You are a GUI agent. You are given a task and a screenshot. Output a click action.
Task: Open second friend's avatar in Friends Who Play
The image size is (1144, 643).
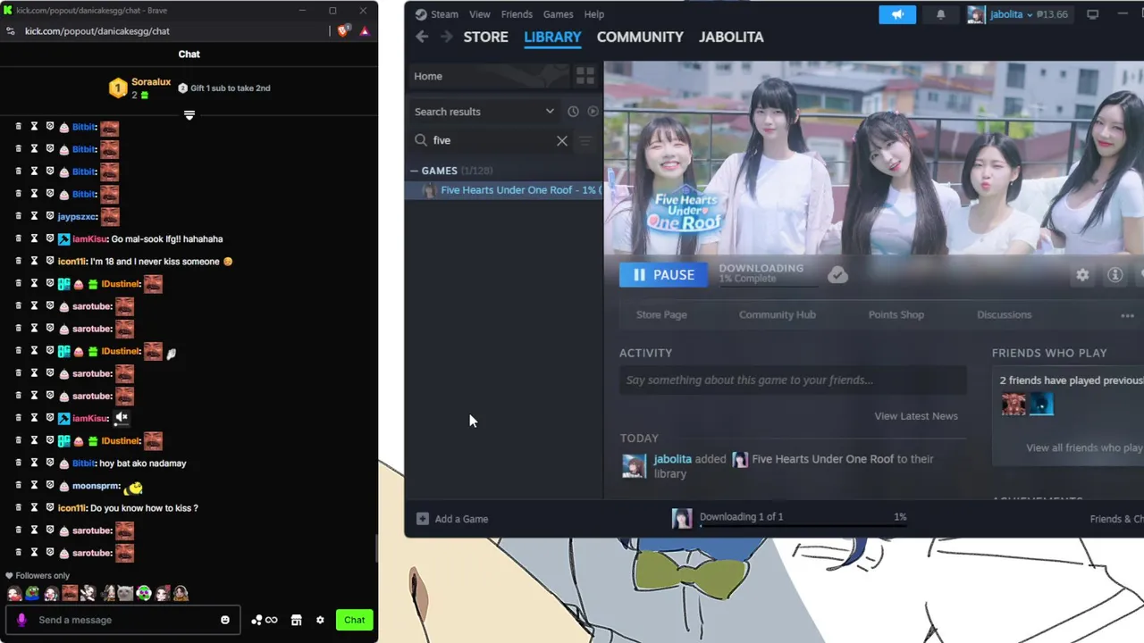pos(1041,404)
